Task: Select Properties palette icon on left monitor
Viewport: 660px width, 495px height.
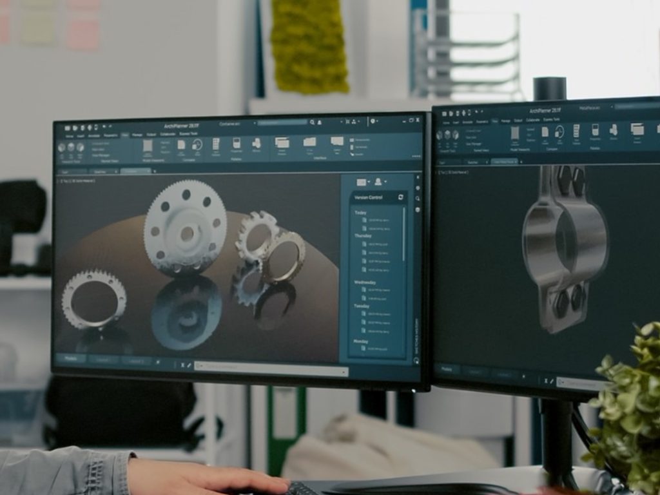Action: [x=237, y=144]
